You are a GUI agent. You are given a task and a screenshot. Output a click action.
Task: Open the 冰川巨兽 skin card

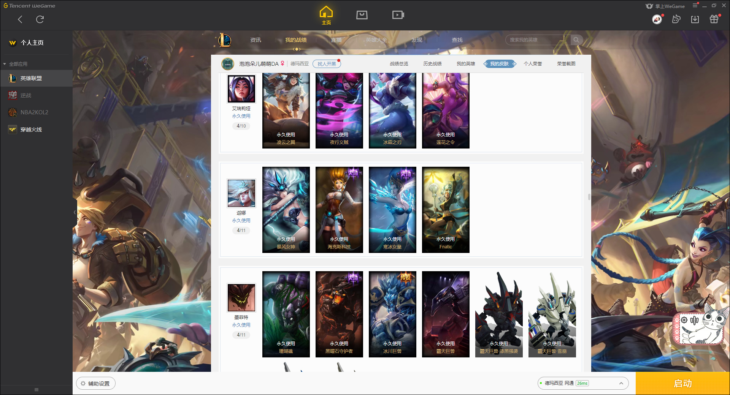[392, 314]
